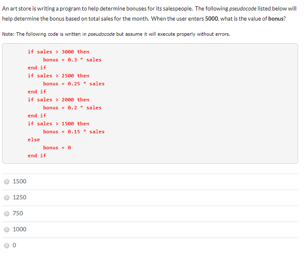
Task: Click the code line 'if sales > 1500 then'
Action: [x=58, y=124]
